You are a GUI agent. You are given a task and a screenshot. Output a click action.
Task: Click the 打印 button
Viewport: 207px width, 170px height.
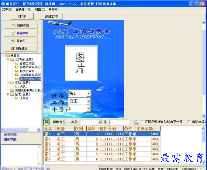tap(22, 16)
